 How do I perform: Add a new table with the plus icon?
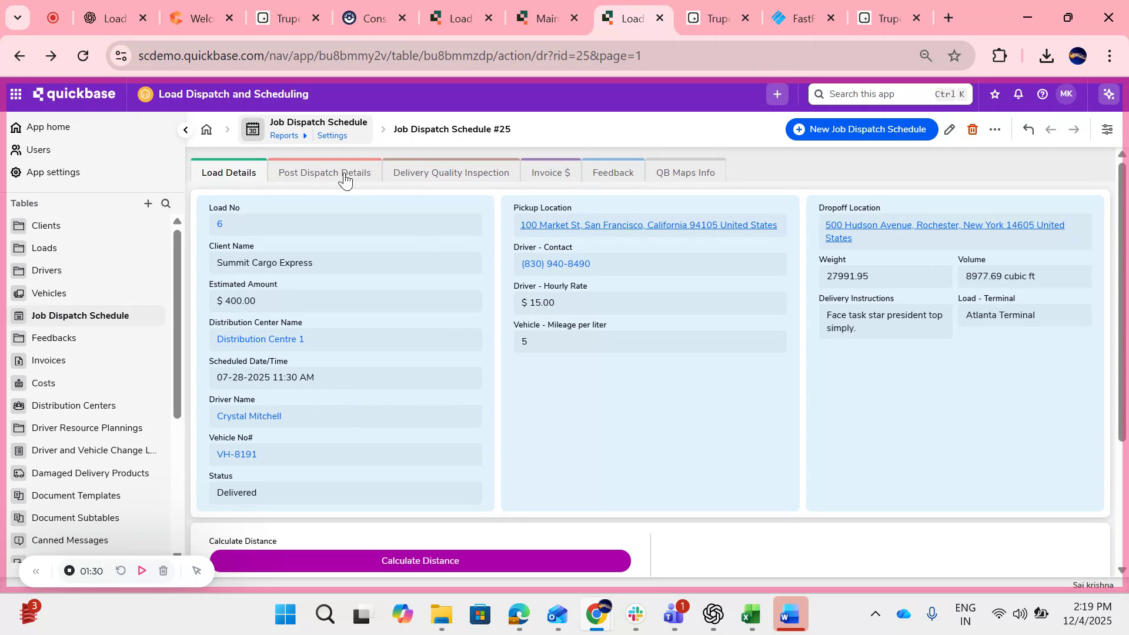(148, 203)
